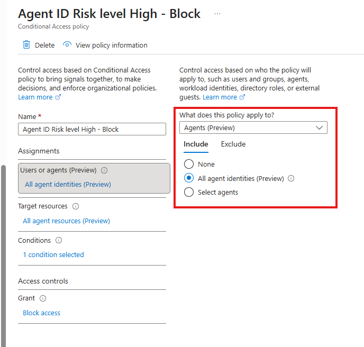Click the Delete trash icon
This screenshot has width=364, height=347.
(x=26, y=45)
